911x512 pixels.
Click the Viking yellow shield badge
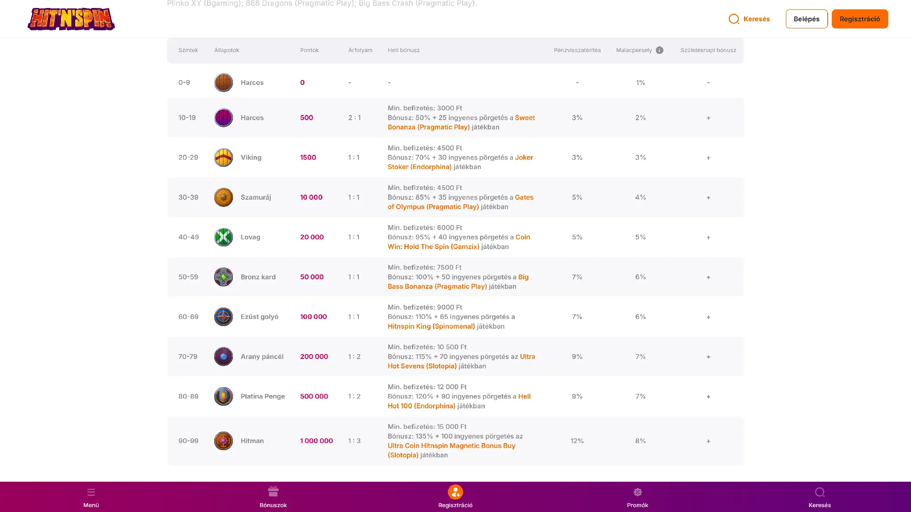(224, 157)
